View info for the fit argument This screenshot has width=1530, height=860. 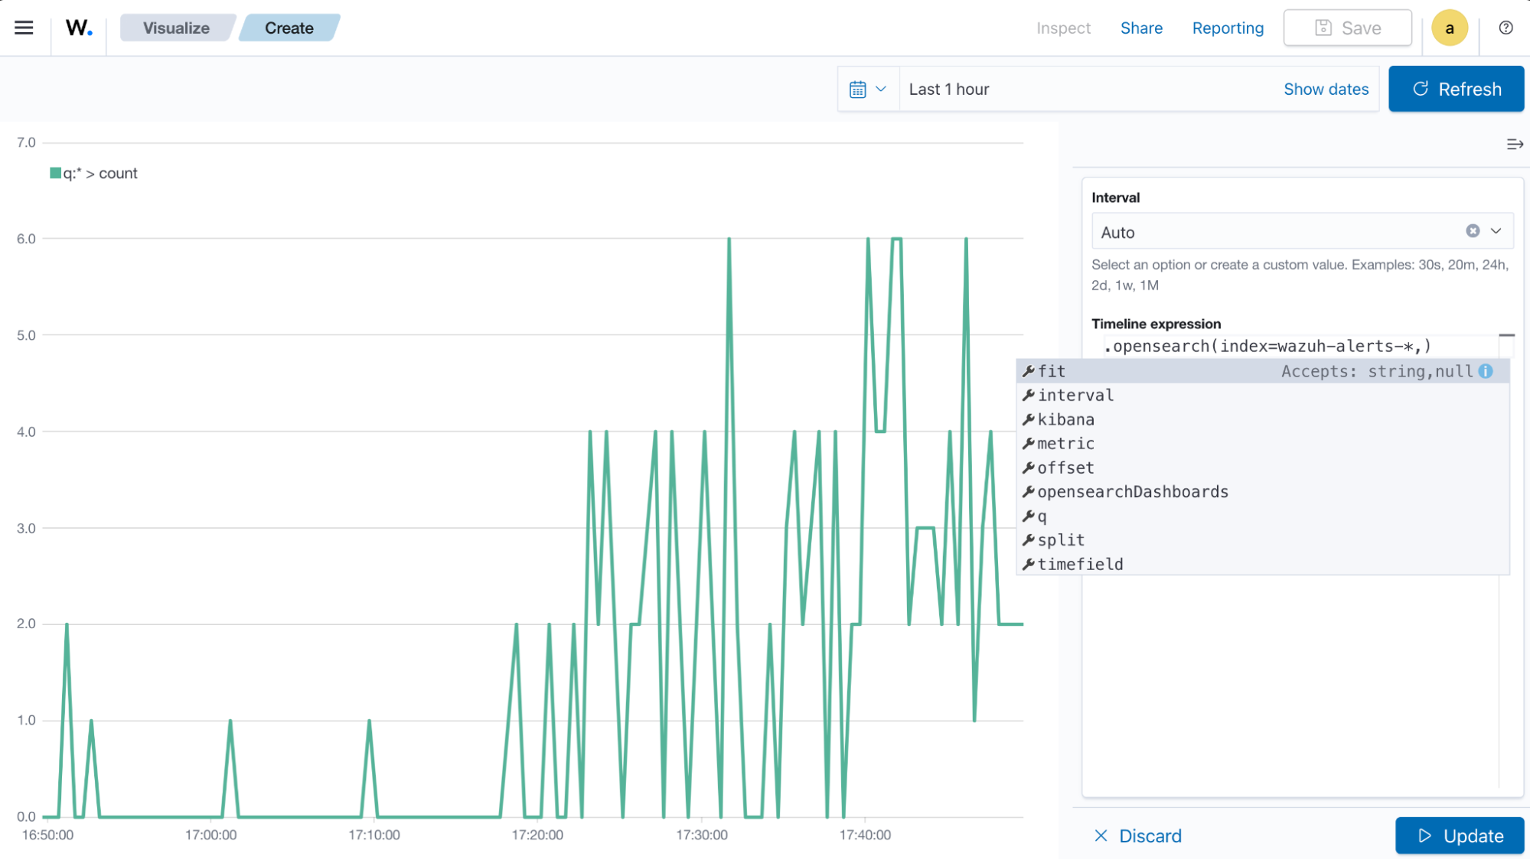click(x=1486, y=371)
